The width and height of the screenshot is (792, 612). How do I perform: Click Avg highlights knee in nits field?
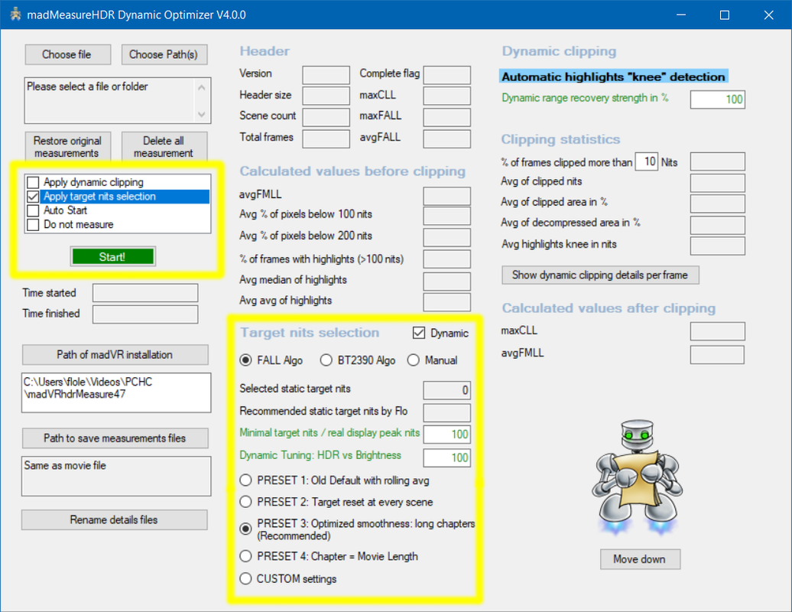coord(718,246)
